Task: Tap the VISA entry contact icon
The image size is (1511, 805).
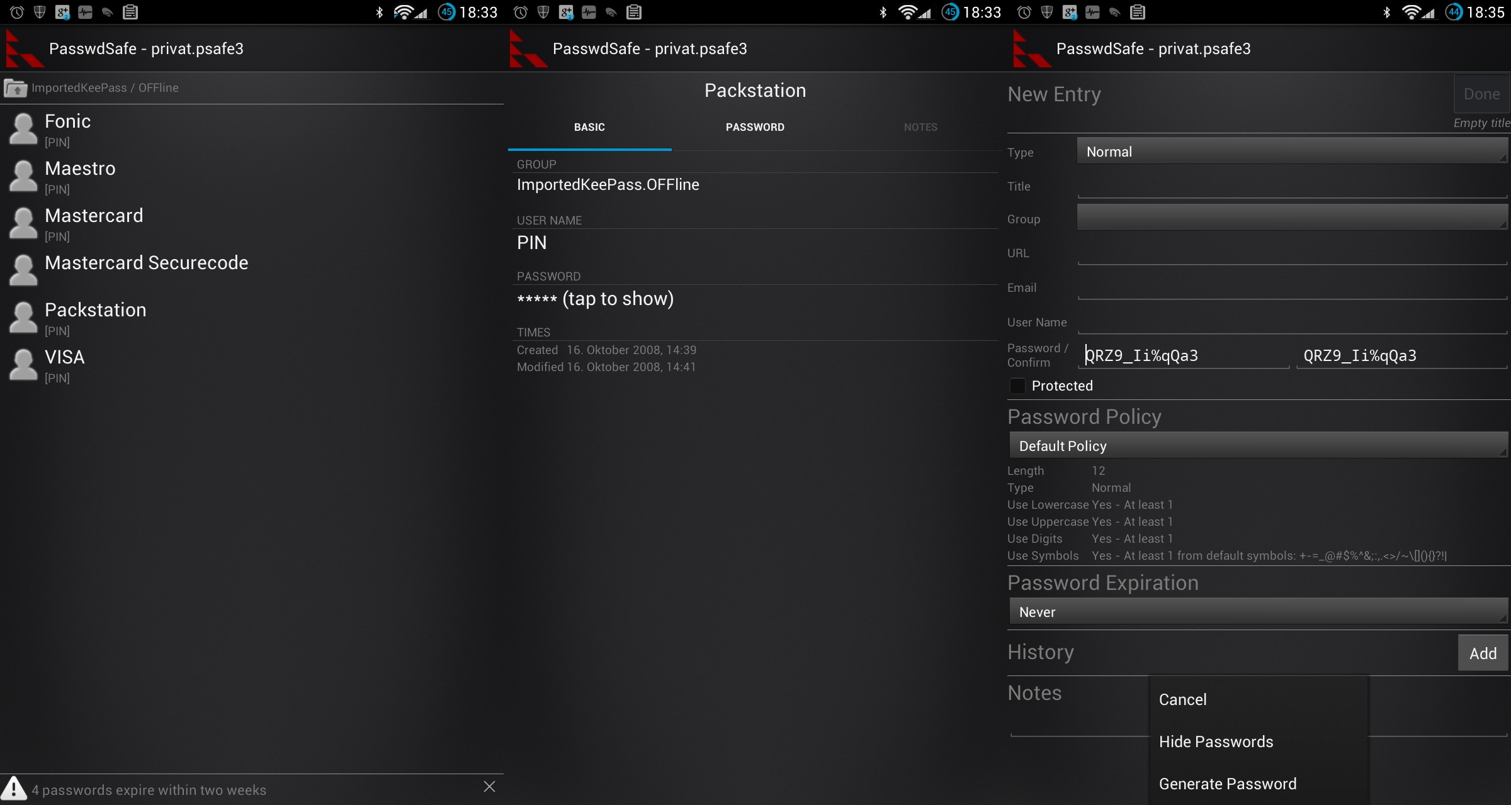Action: pyautogui.click(x=23, y=365)
